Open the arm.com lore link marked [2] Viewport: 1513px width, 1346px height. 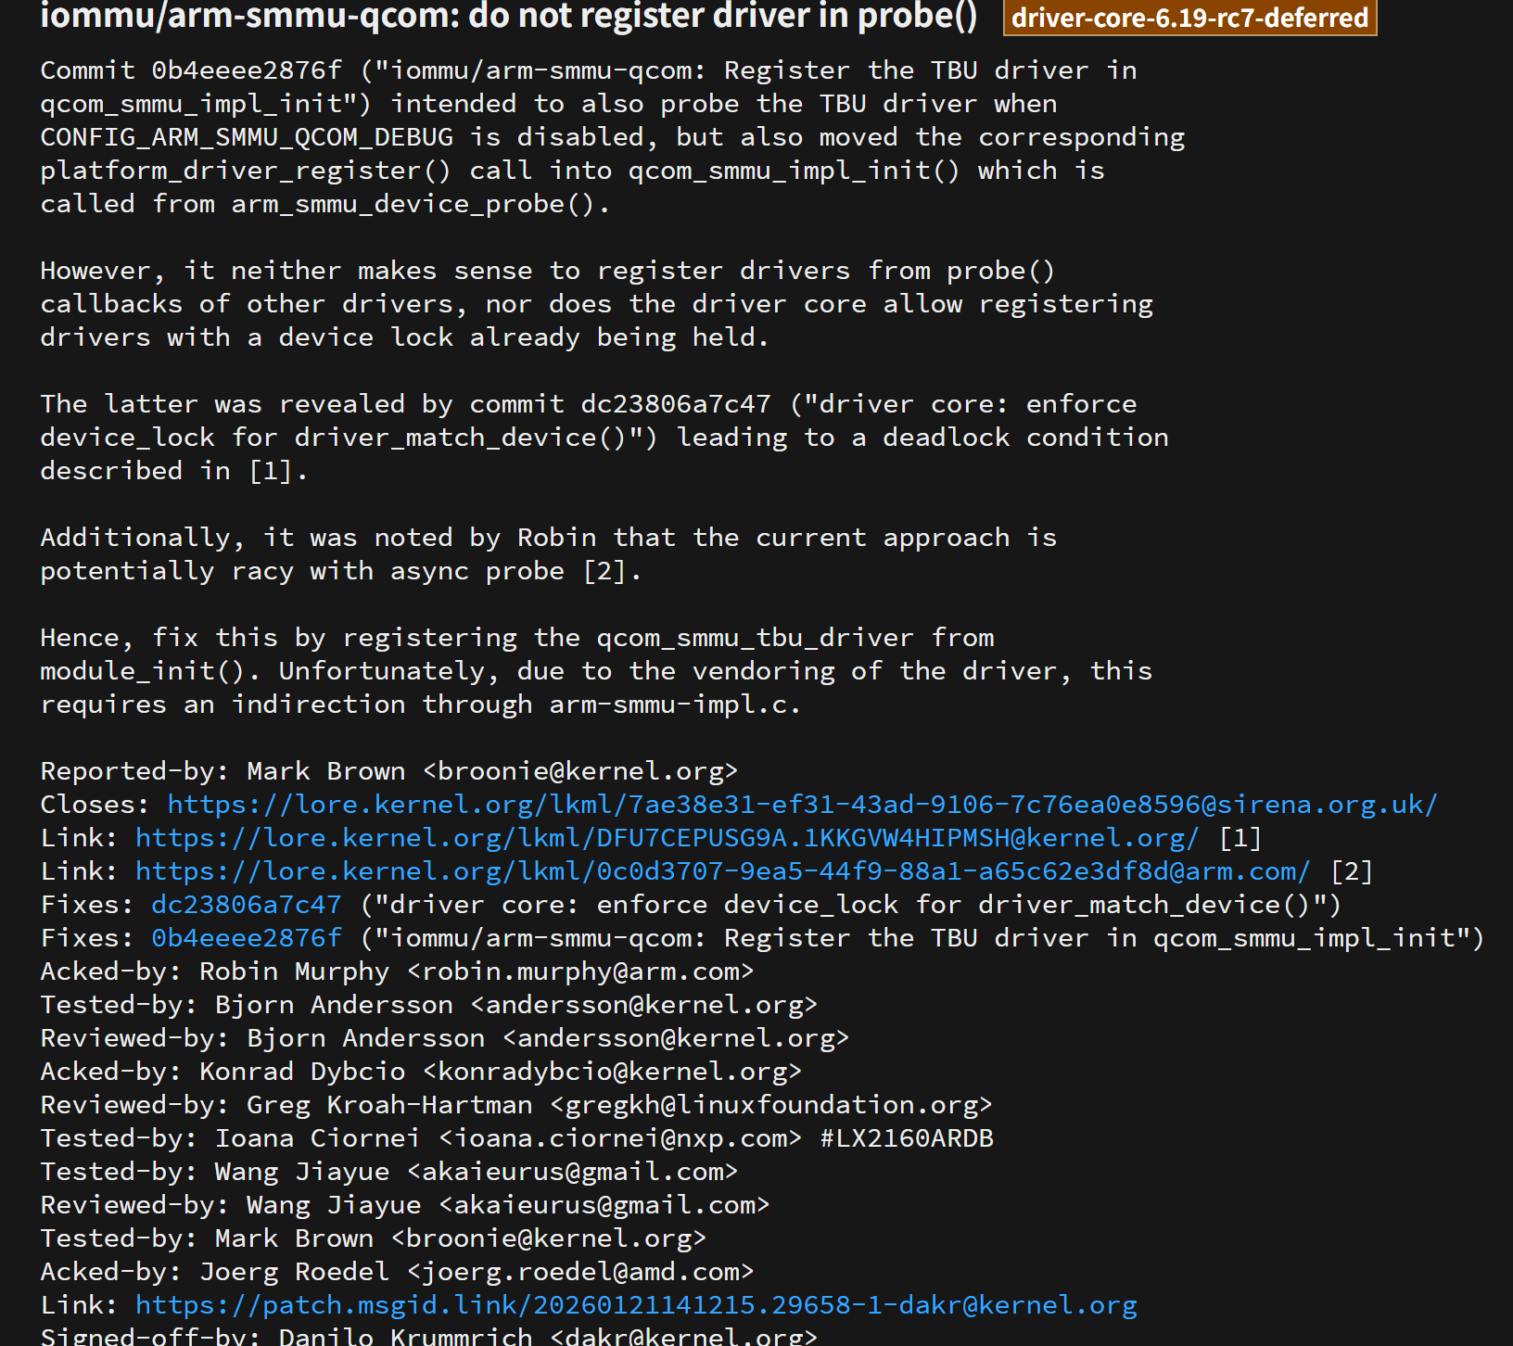pyautogui.click(x=722, y=871)
